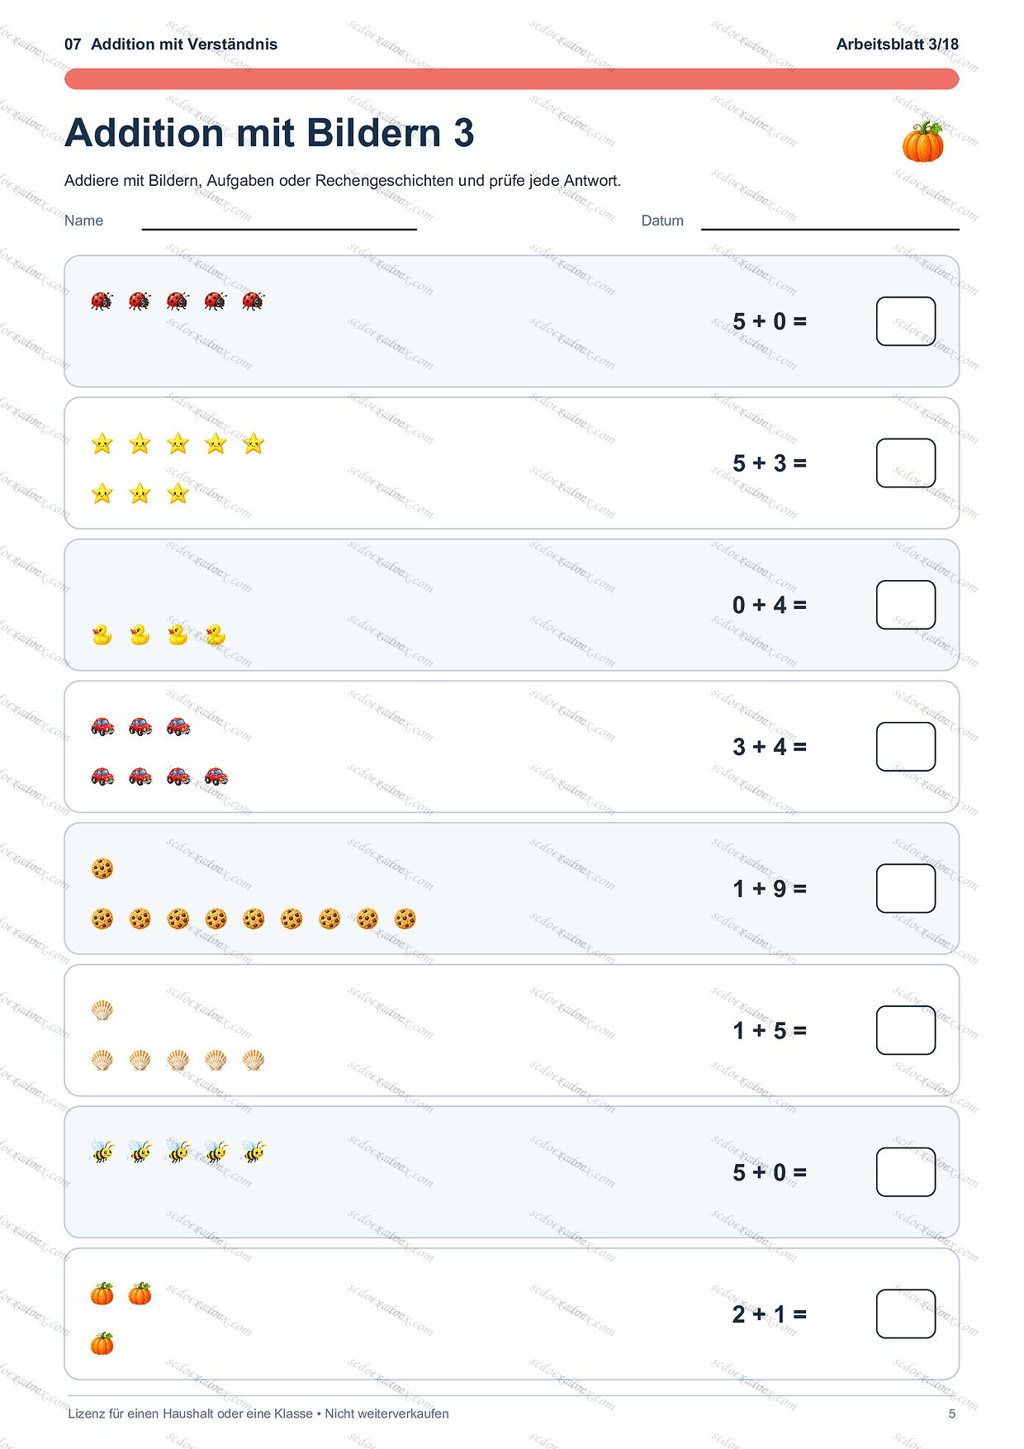Click the pumpkin icon beside the title
Viewport: 1024px width, 1449px height.
(922, 141)
